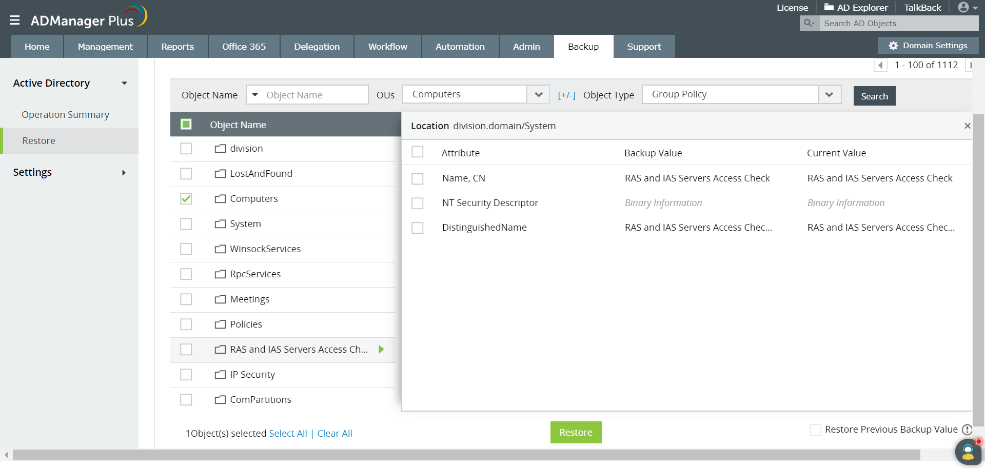Switch to the Automation tab
This screenshot has width=985, height=469.
460,47
